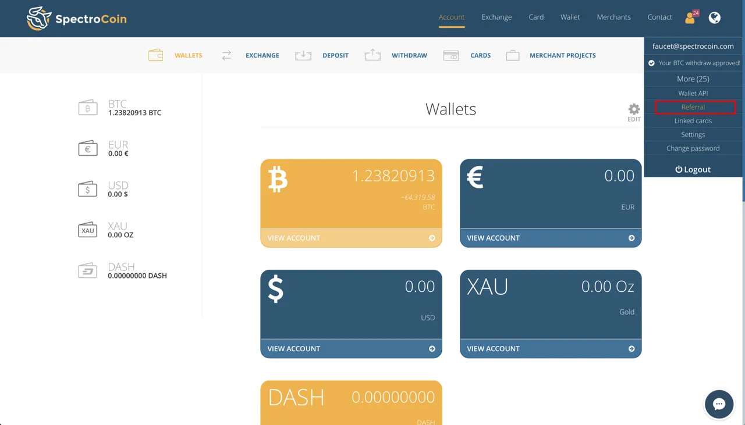Click the Wallets wallet icon in subnav
Viewport: 745px width, 425px height.
click(155, 55)
